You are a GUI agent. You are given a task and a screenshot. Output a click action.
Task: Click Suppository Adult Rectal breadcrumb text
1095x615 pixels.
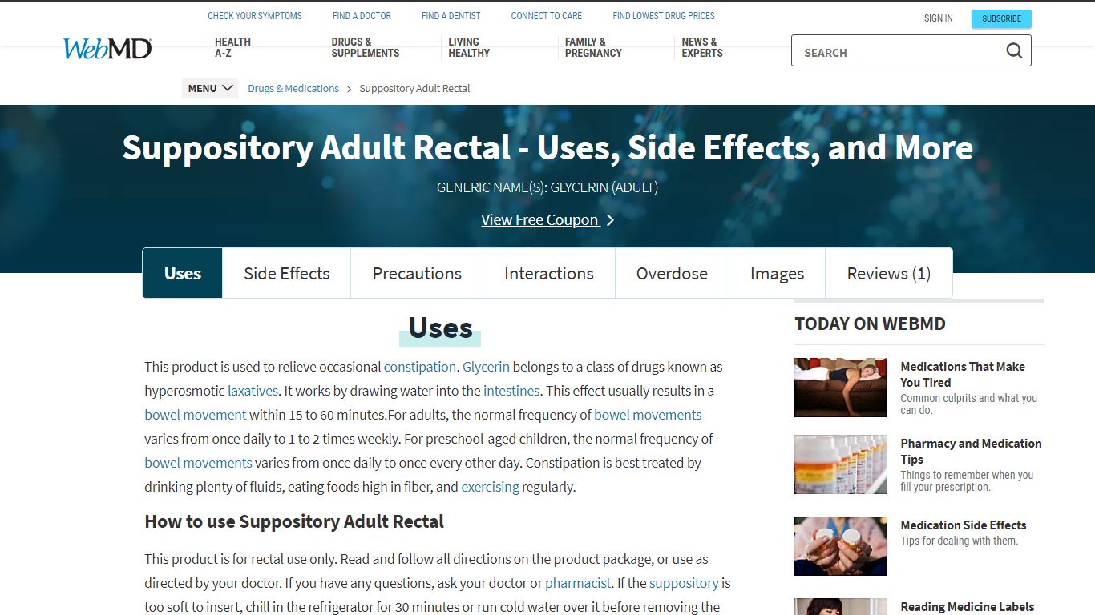pyautogui.click(x=414, y=88)
